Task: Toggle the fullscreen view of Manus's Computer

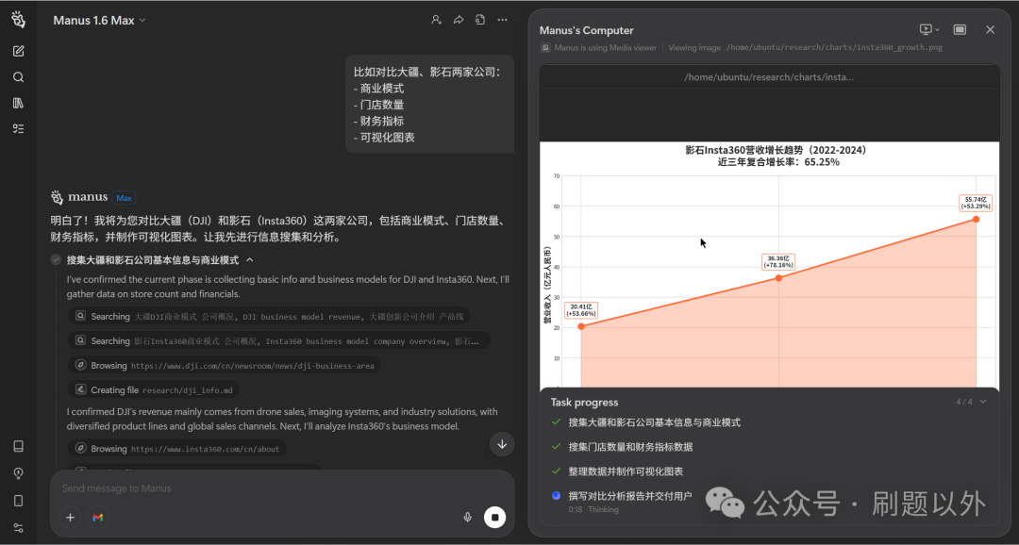Action: point(960,30)
